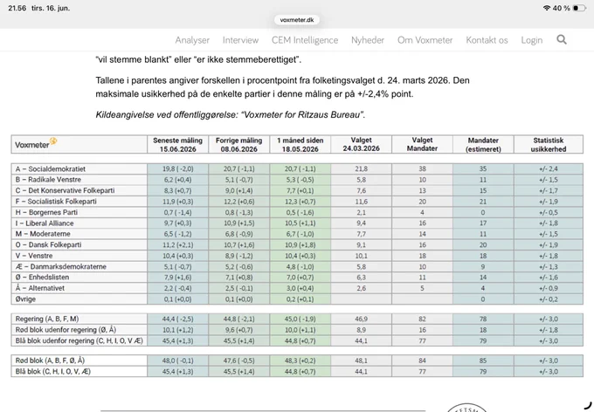This screenshot has height=412, width=594.
Task: Select the 'O – Dansk Folkeparti' row label
Action: click(49, 245)
